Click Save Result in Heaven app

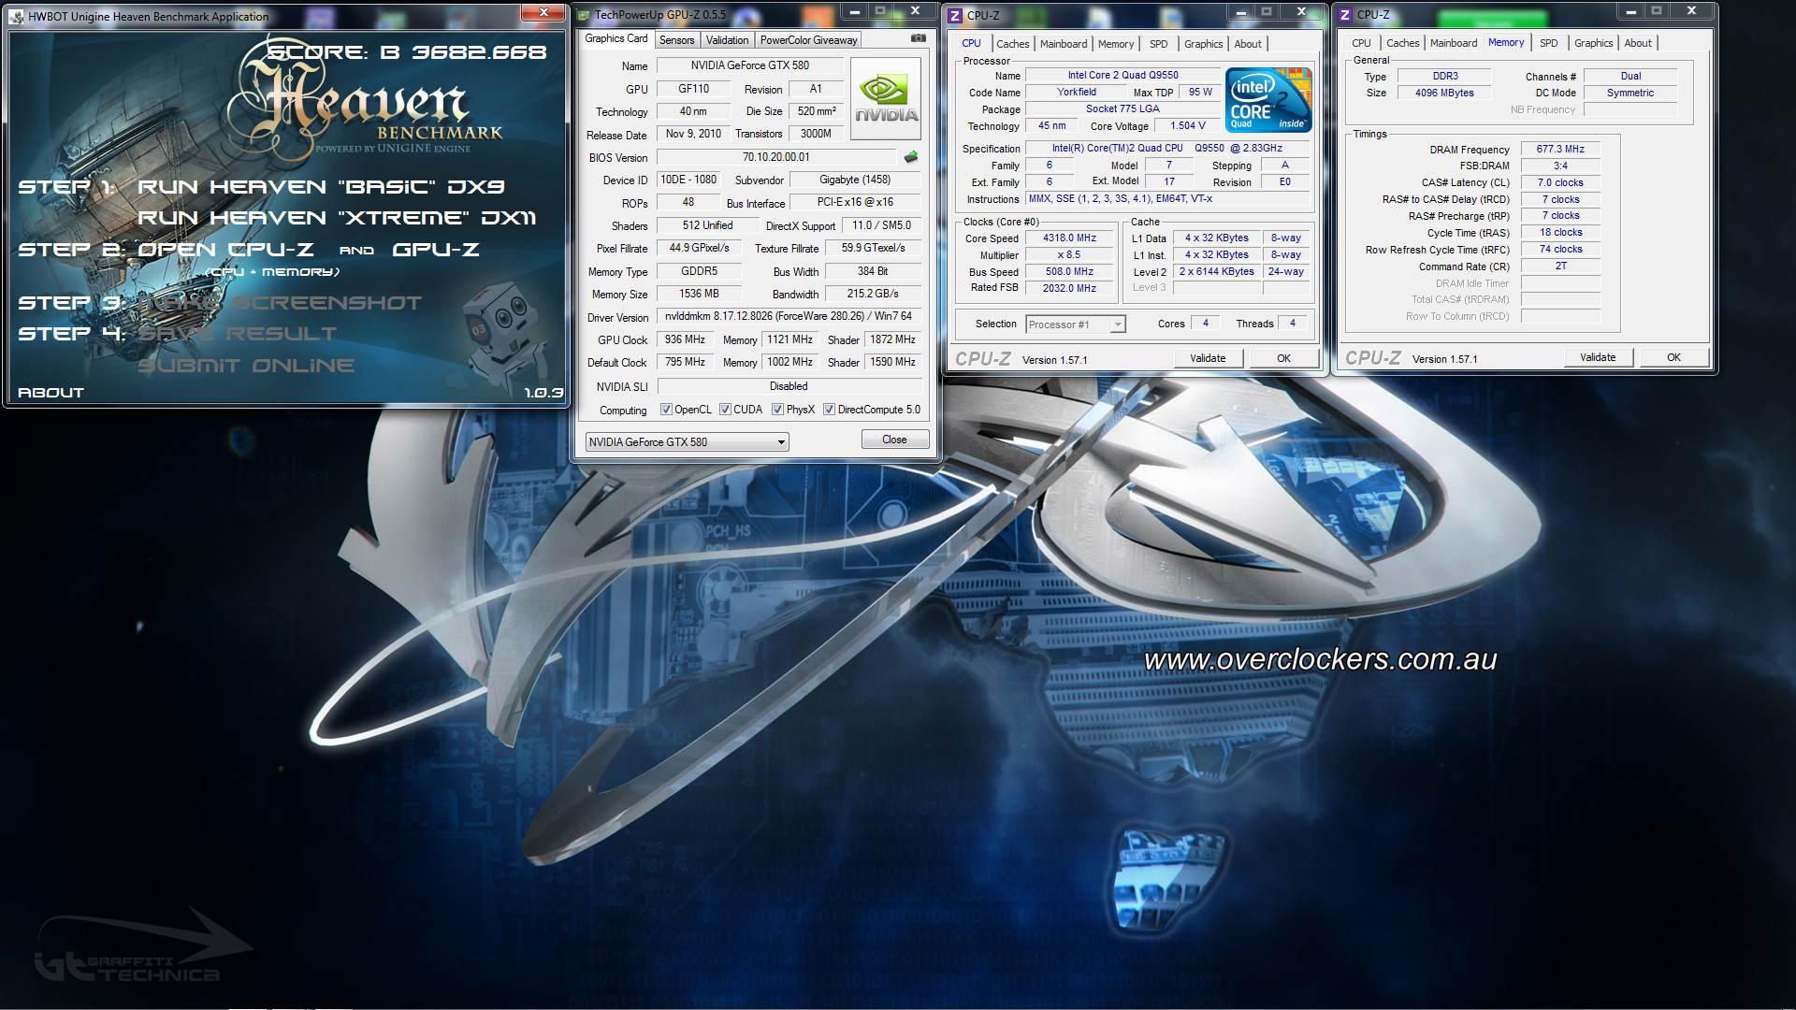(x=238, y=334)
